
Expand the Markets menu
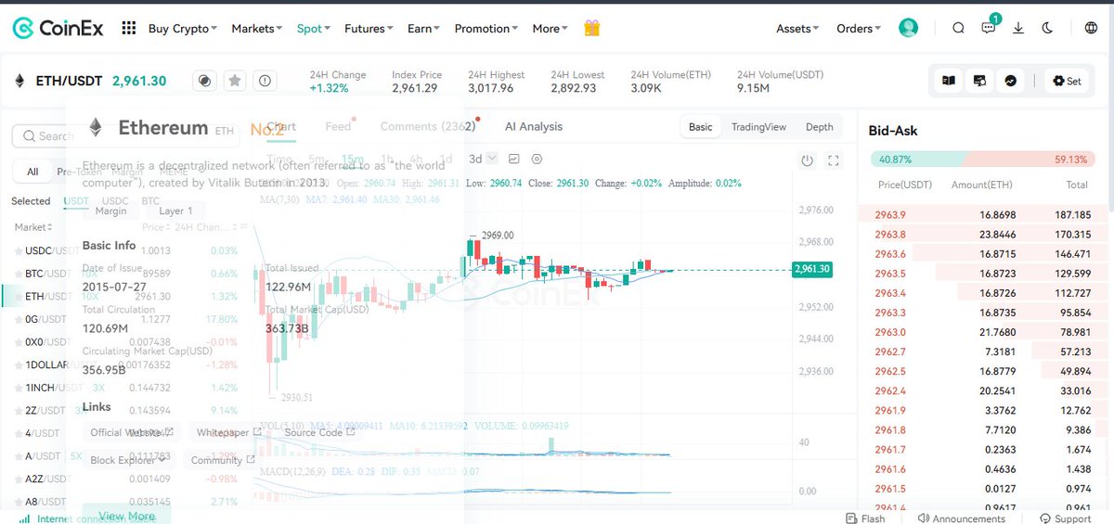(x=256, y=29)
